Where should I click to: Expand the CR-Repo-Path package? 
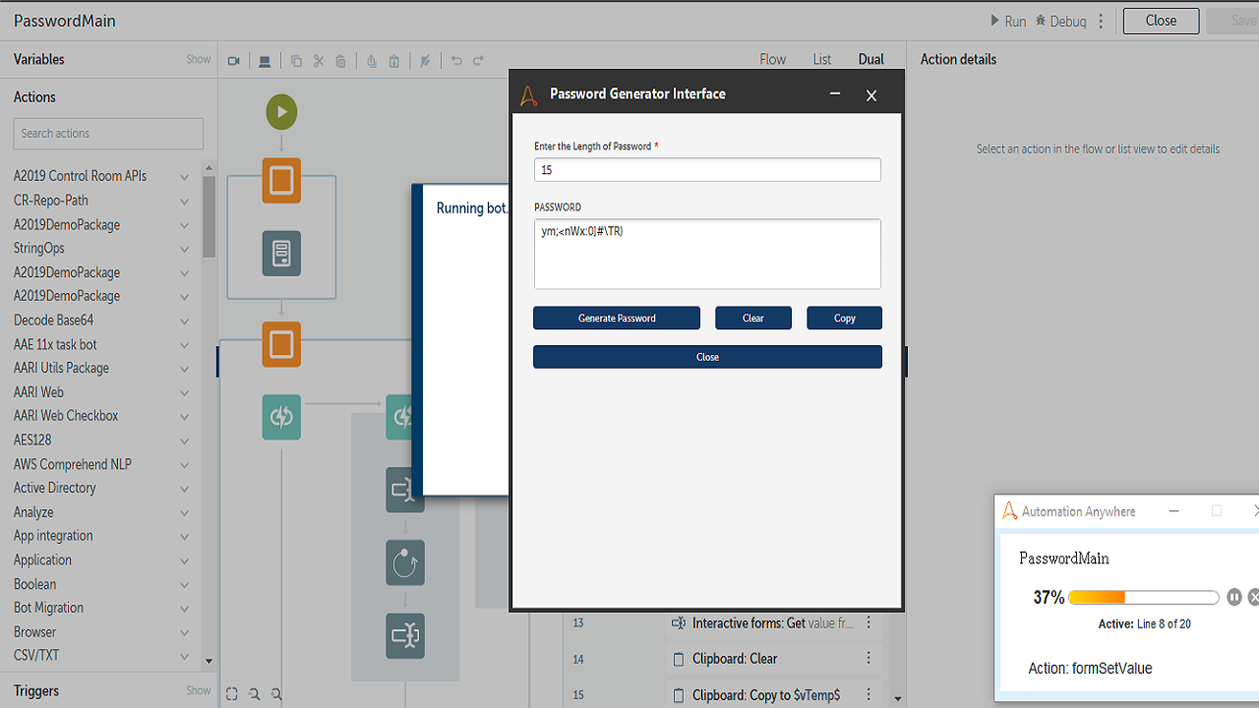(184, 201)
